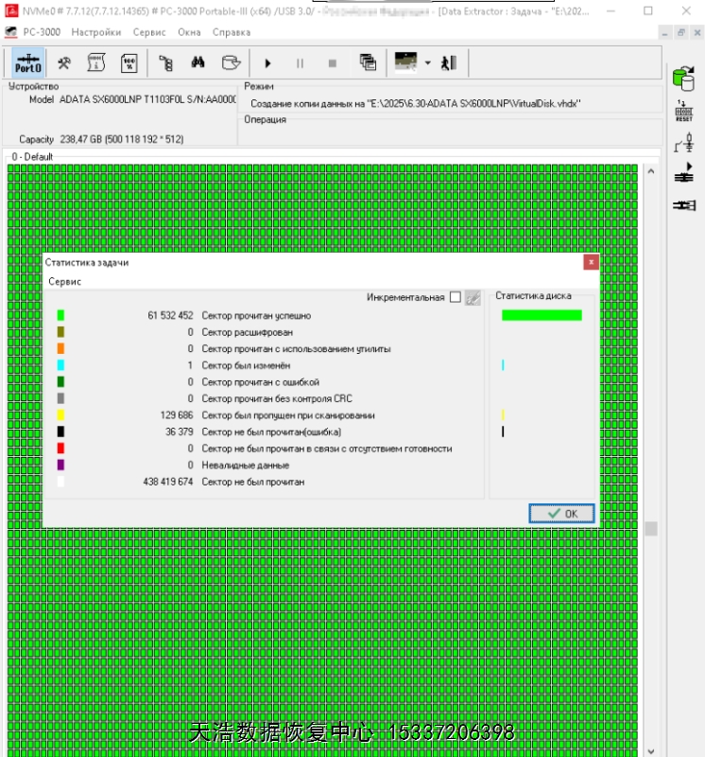
Task: Open the crossed tools utility icon
Action: [x=64, y=63]
